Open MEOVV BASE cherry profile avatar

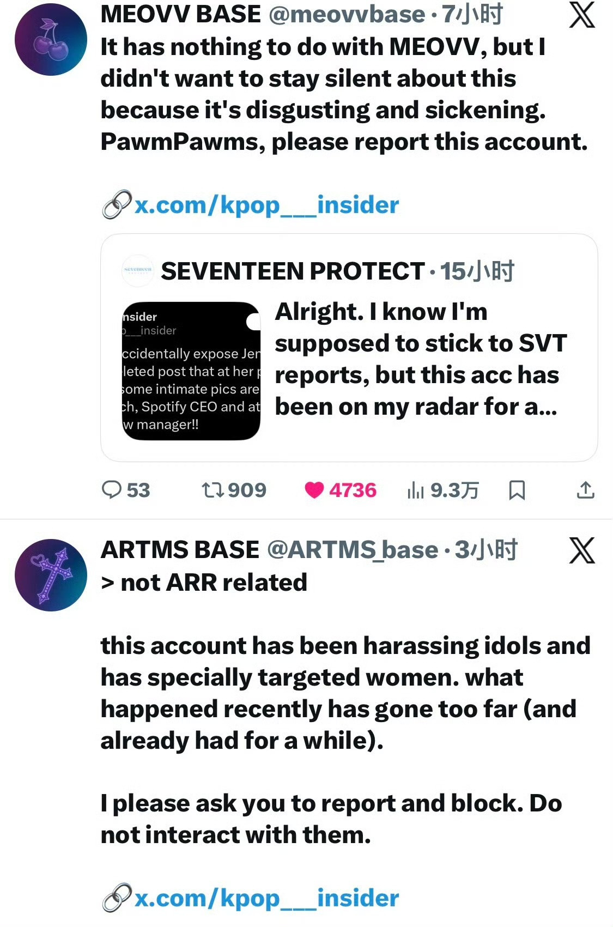51,39
